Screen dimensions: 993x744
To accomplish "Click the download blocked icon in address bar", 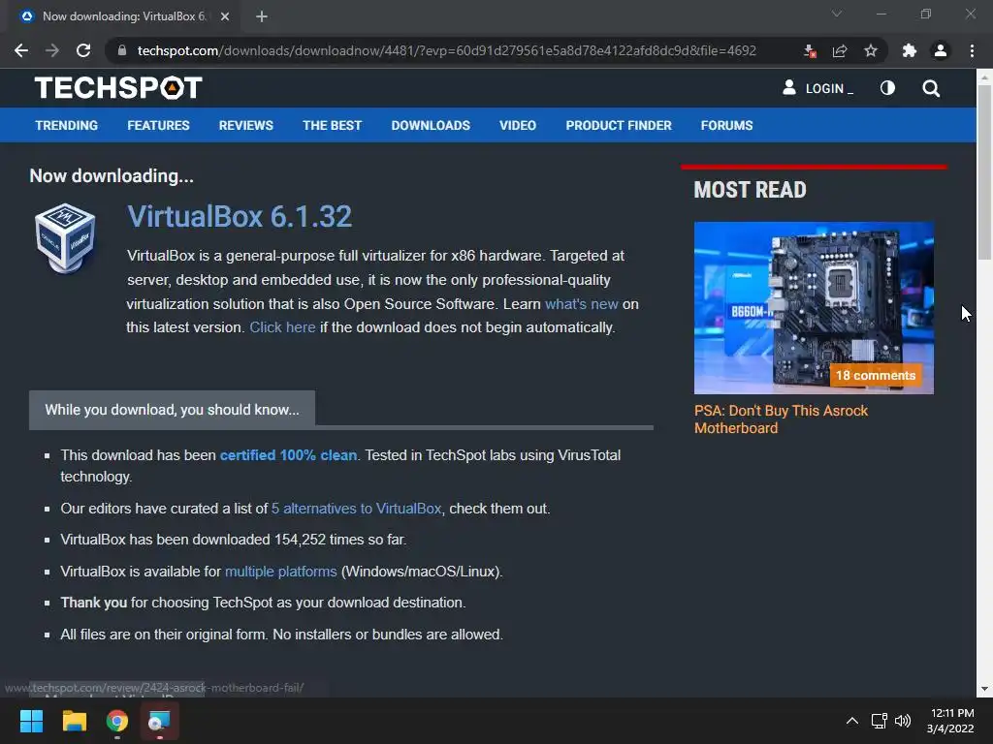I will (810, 50).
